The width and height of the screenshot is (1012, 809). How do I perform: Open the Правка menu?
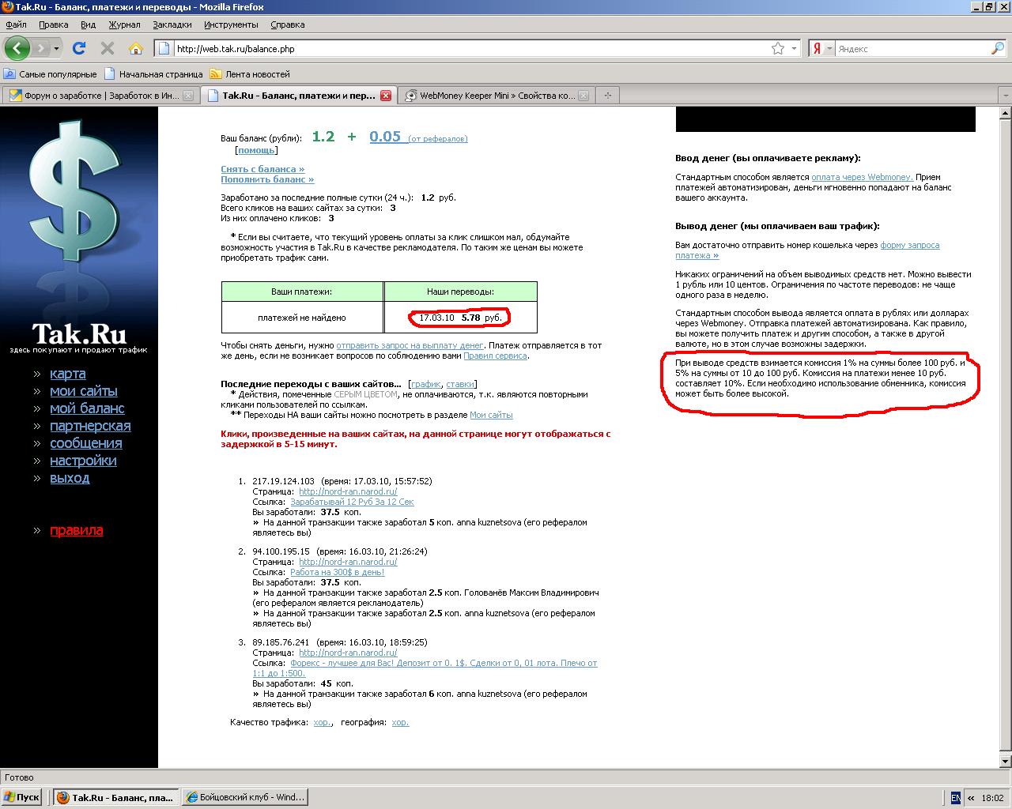coord(53,24)
